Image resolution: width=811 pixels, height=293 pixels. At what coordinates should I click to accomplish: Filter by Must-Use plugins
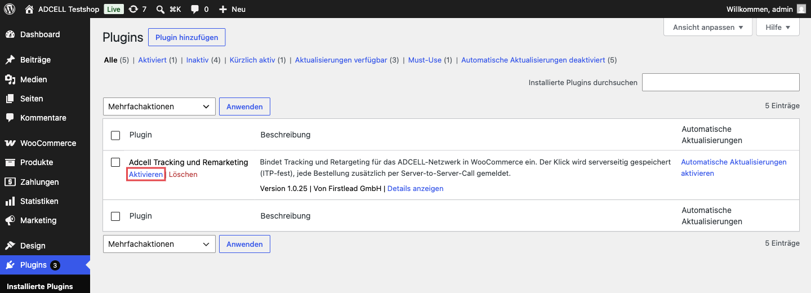pos(425,60)
